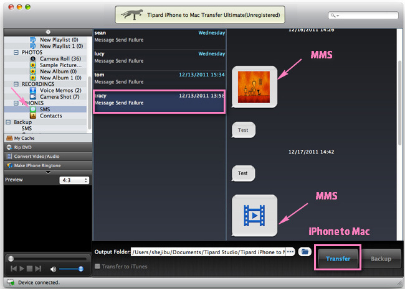Enable the Transfer to iTunes checkbox
The height and width of the screenshot is (289, 405).
tap(97, 267)
